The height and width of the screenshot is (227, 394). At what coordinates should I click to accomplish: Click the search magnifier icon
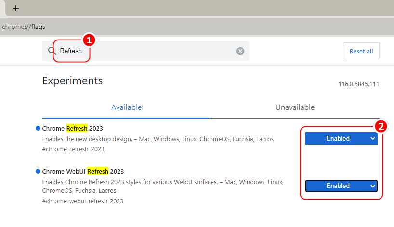pos(52,51)
